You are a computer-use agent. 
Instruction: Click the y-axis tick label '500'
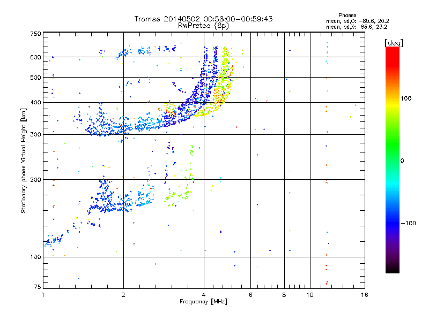coord(35,78)
